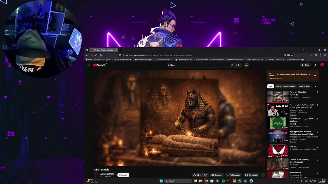
Task: Open the YouTube guide hamburger menu
Action: 89,65
